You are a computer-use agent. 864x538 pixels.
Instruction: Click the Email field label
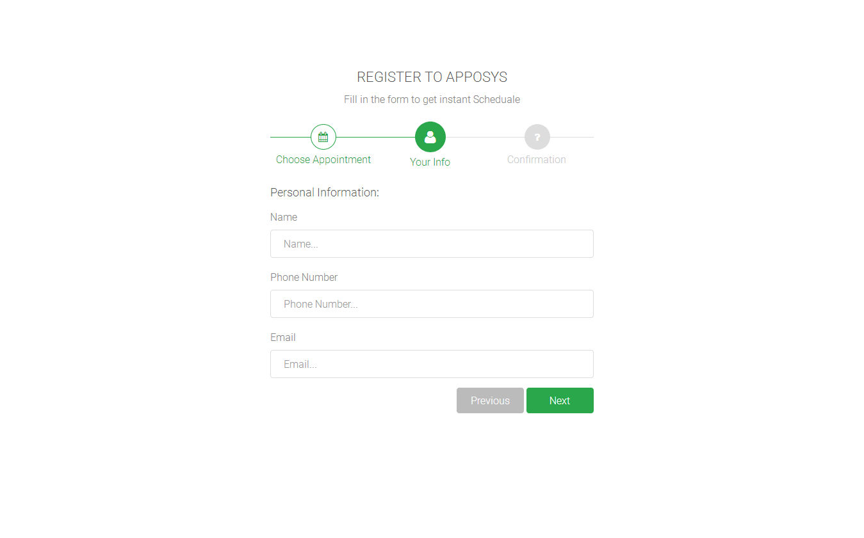point(283,338)
